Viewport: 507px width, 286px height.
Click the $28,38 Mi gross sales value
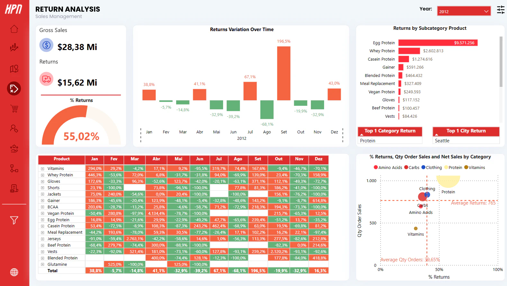tap(77, 47)
